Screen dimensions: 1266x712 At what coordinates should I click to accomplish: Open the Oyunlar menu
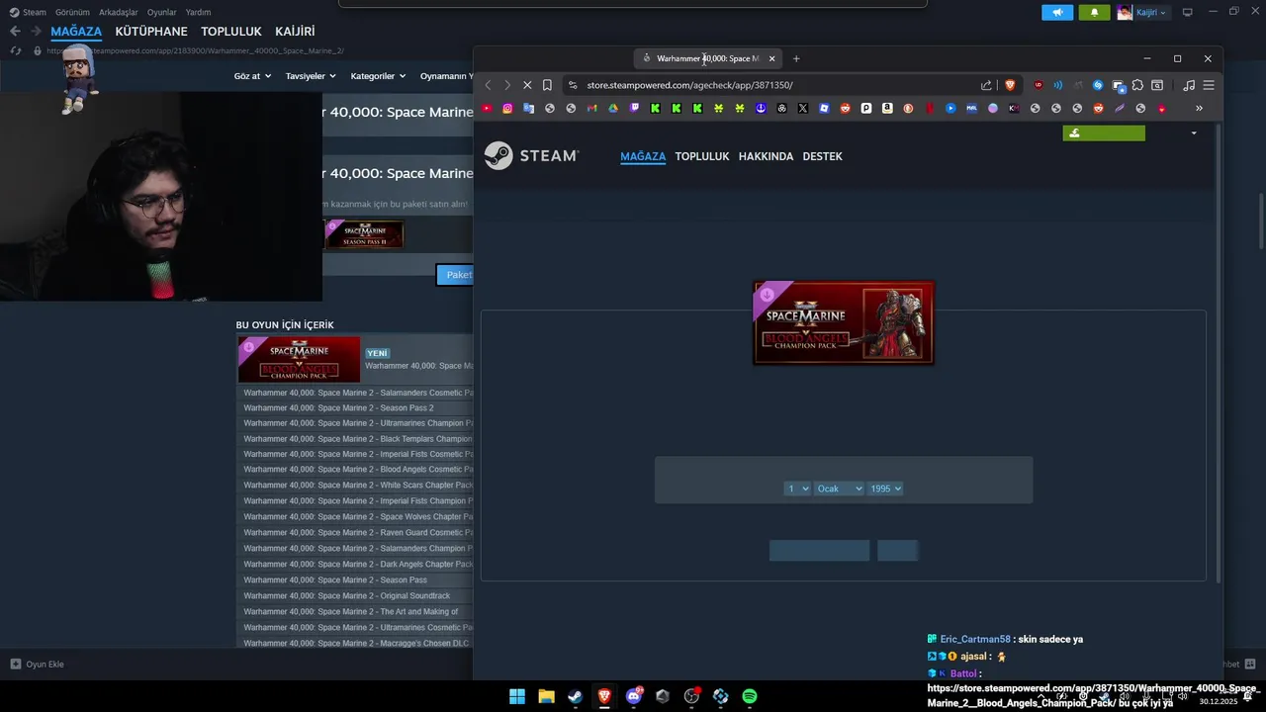(162, 13)
